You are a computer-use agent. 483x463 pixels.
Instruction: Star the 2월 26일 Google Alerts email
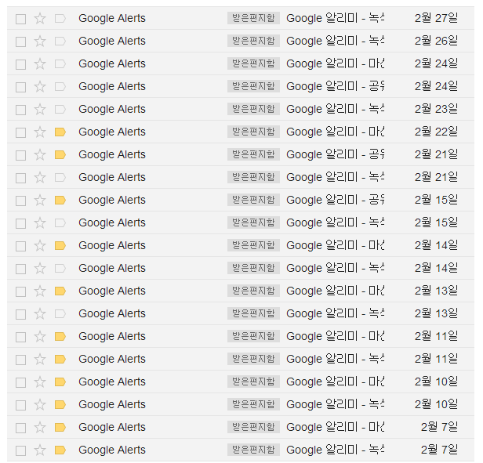click(40, 42)
